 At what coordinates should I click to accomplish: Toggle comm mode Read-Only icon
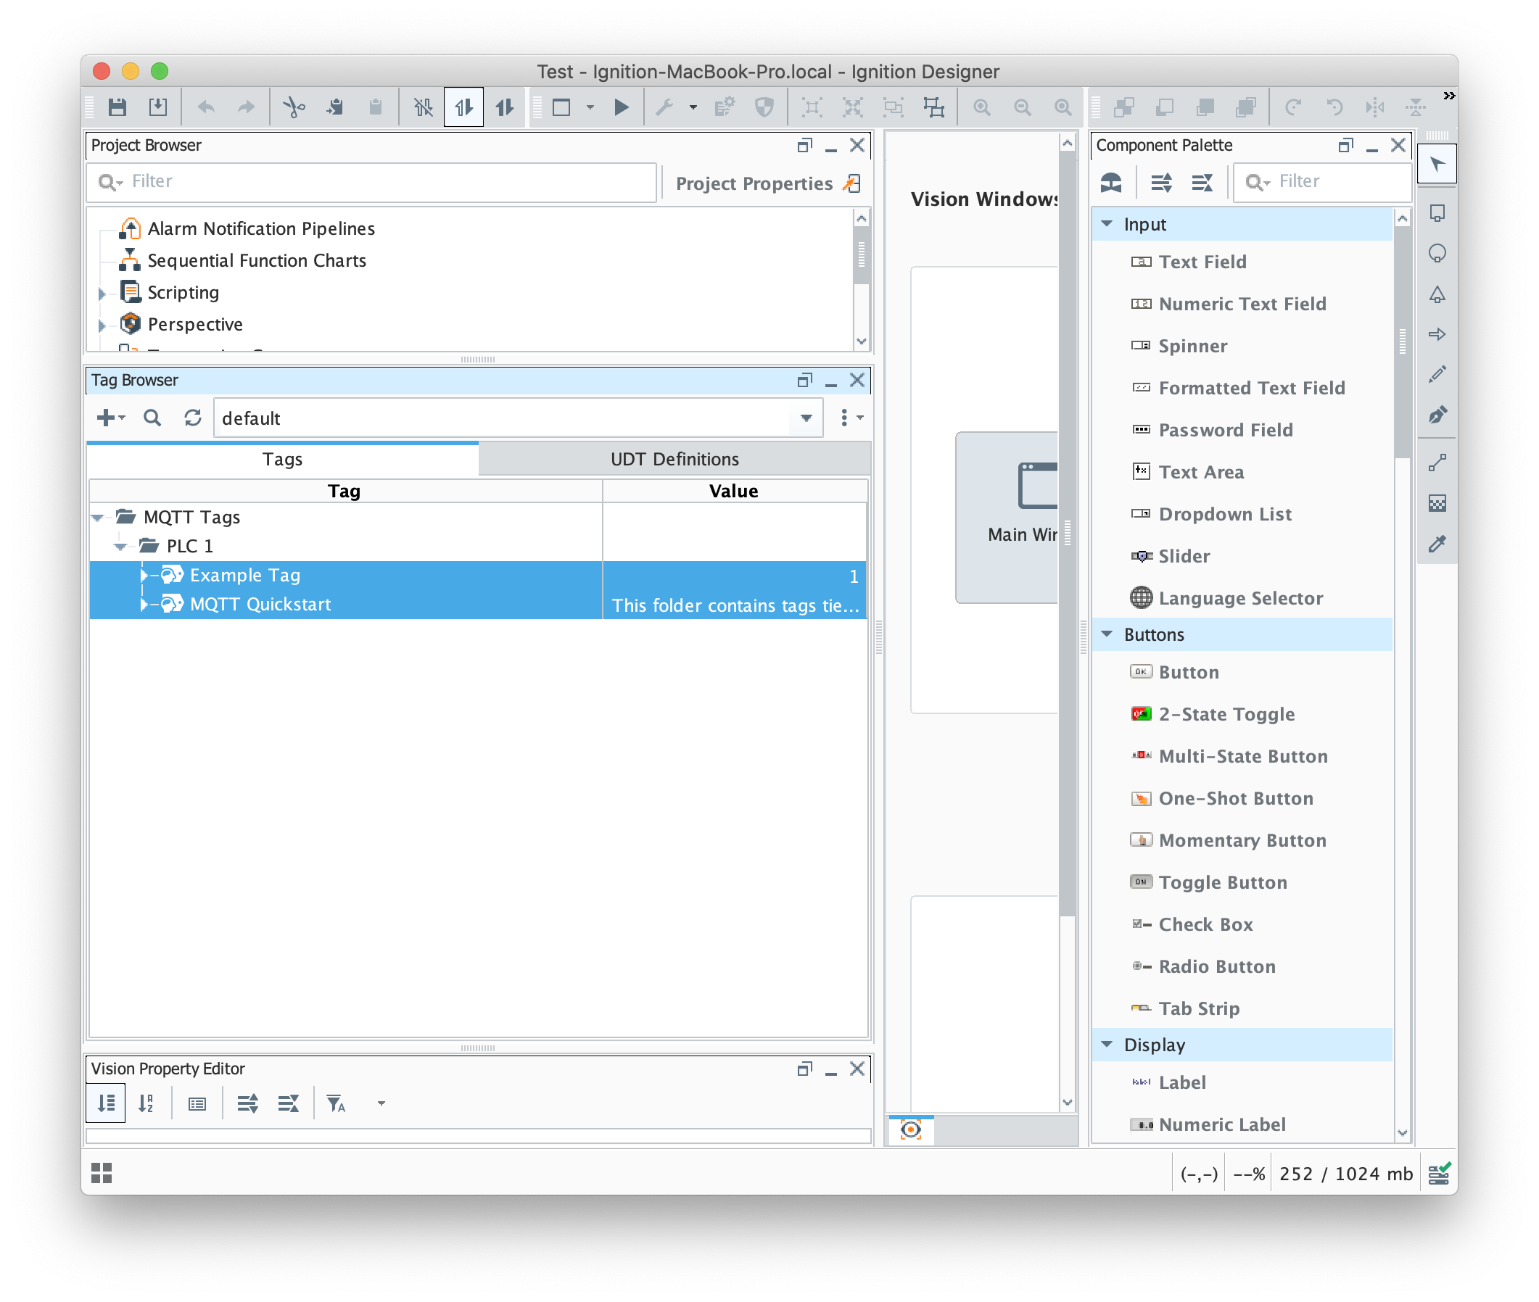(x=463, y=108)
